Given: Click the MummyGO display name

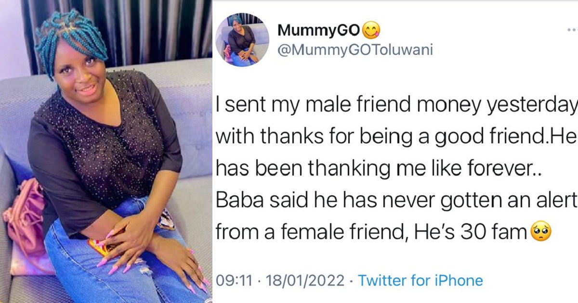Looking at the screenshot, I should (318, 30).
